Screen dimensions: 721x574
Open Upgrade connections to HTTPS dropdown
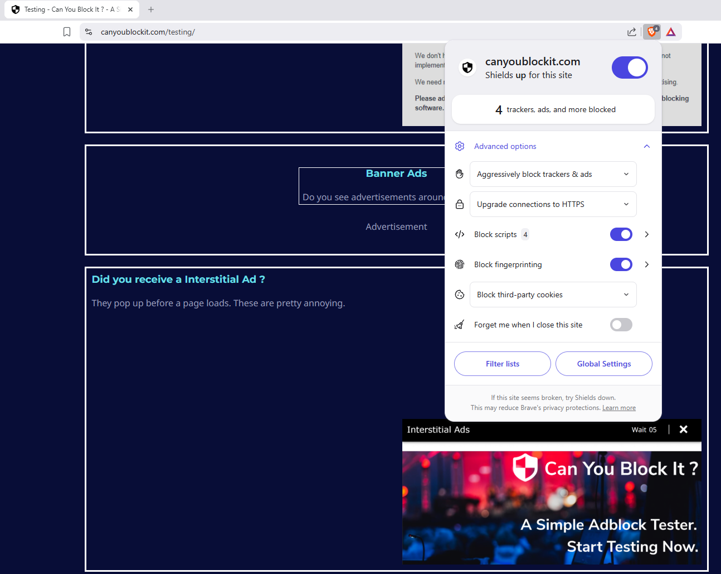point(553,204)
